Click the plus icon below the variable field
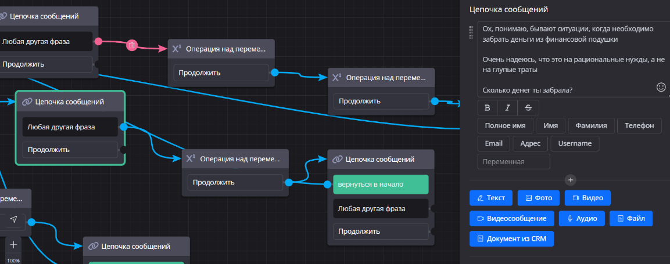The width and height of the screenshot is (670, 264). pyautogui.click(x=571, y=180)
